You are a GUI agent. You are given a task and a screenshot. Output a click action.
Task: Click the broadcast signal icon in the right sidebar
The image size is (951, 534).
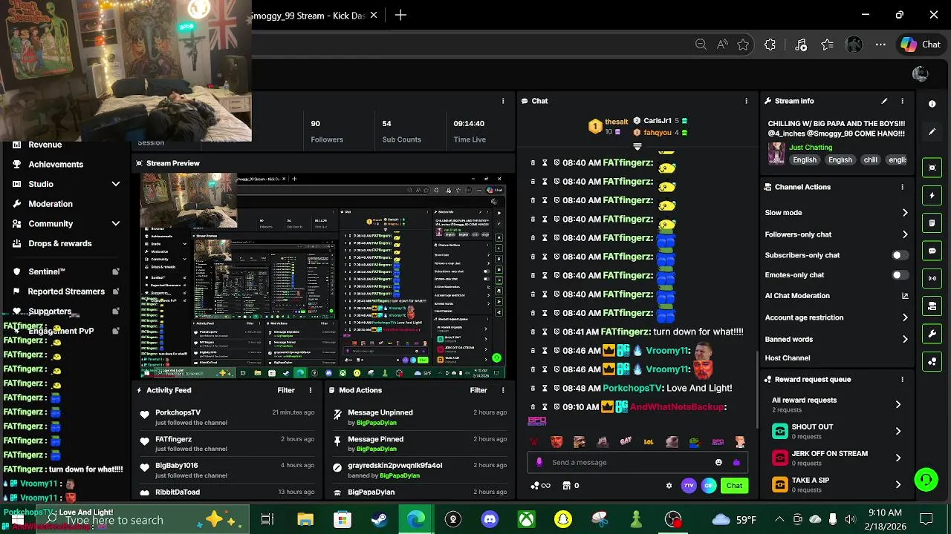932,278
